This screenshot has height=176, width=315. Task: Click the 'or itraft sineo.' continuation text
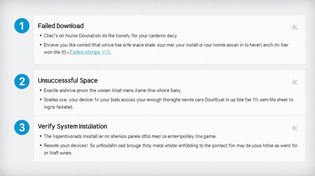[x=58, y=153]
